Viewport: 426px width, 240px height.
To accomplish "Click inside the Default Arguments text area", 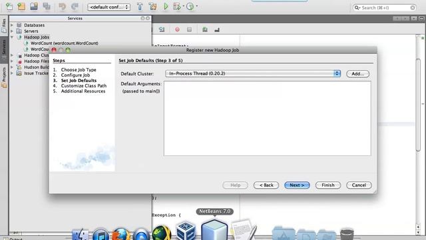I will coord(268,119).
